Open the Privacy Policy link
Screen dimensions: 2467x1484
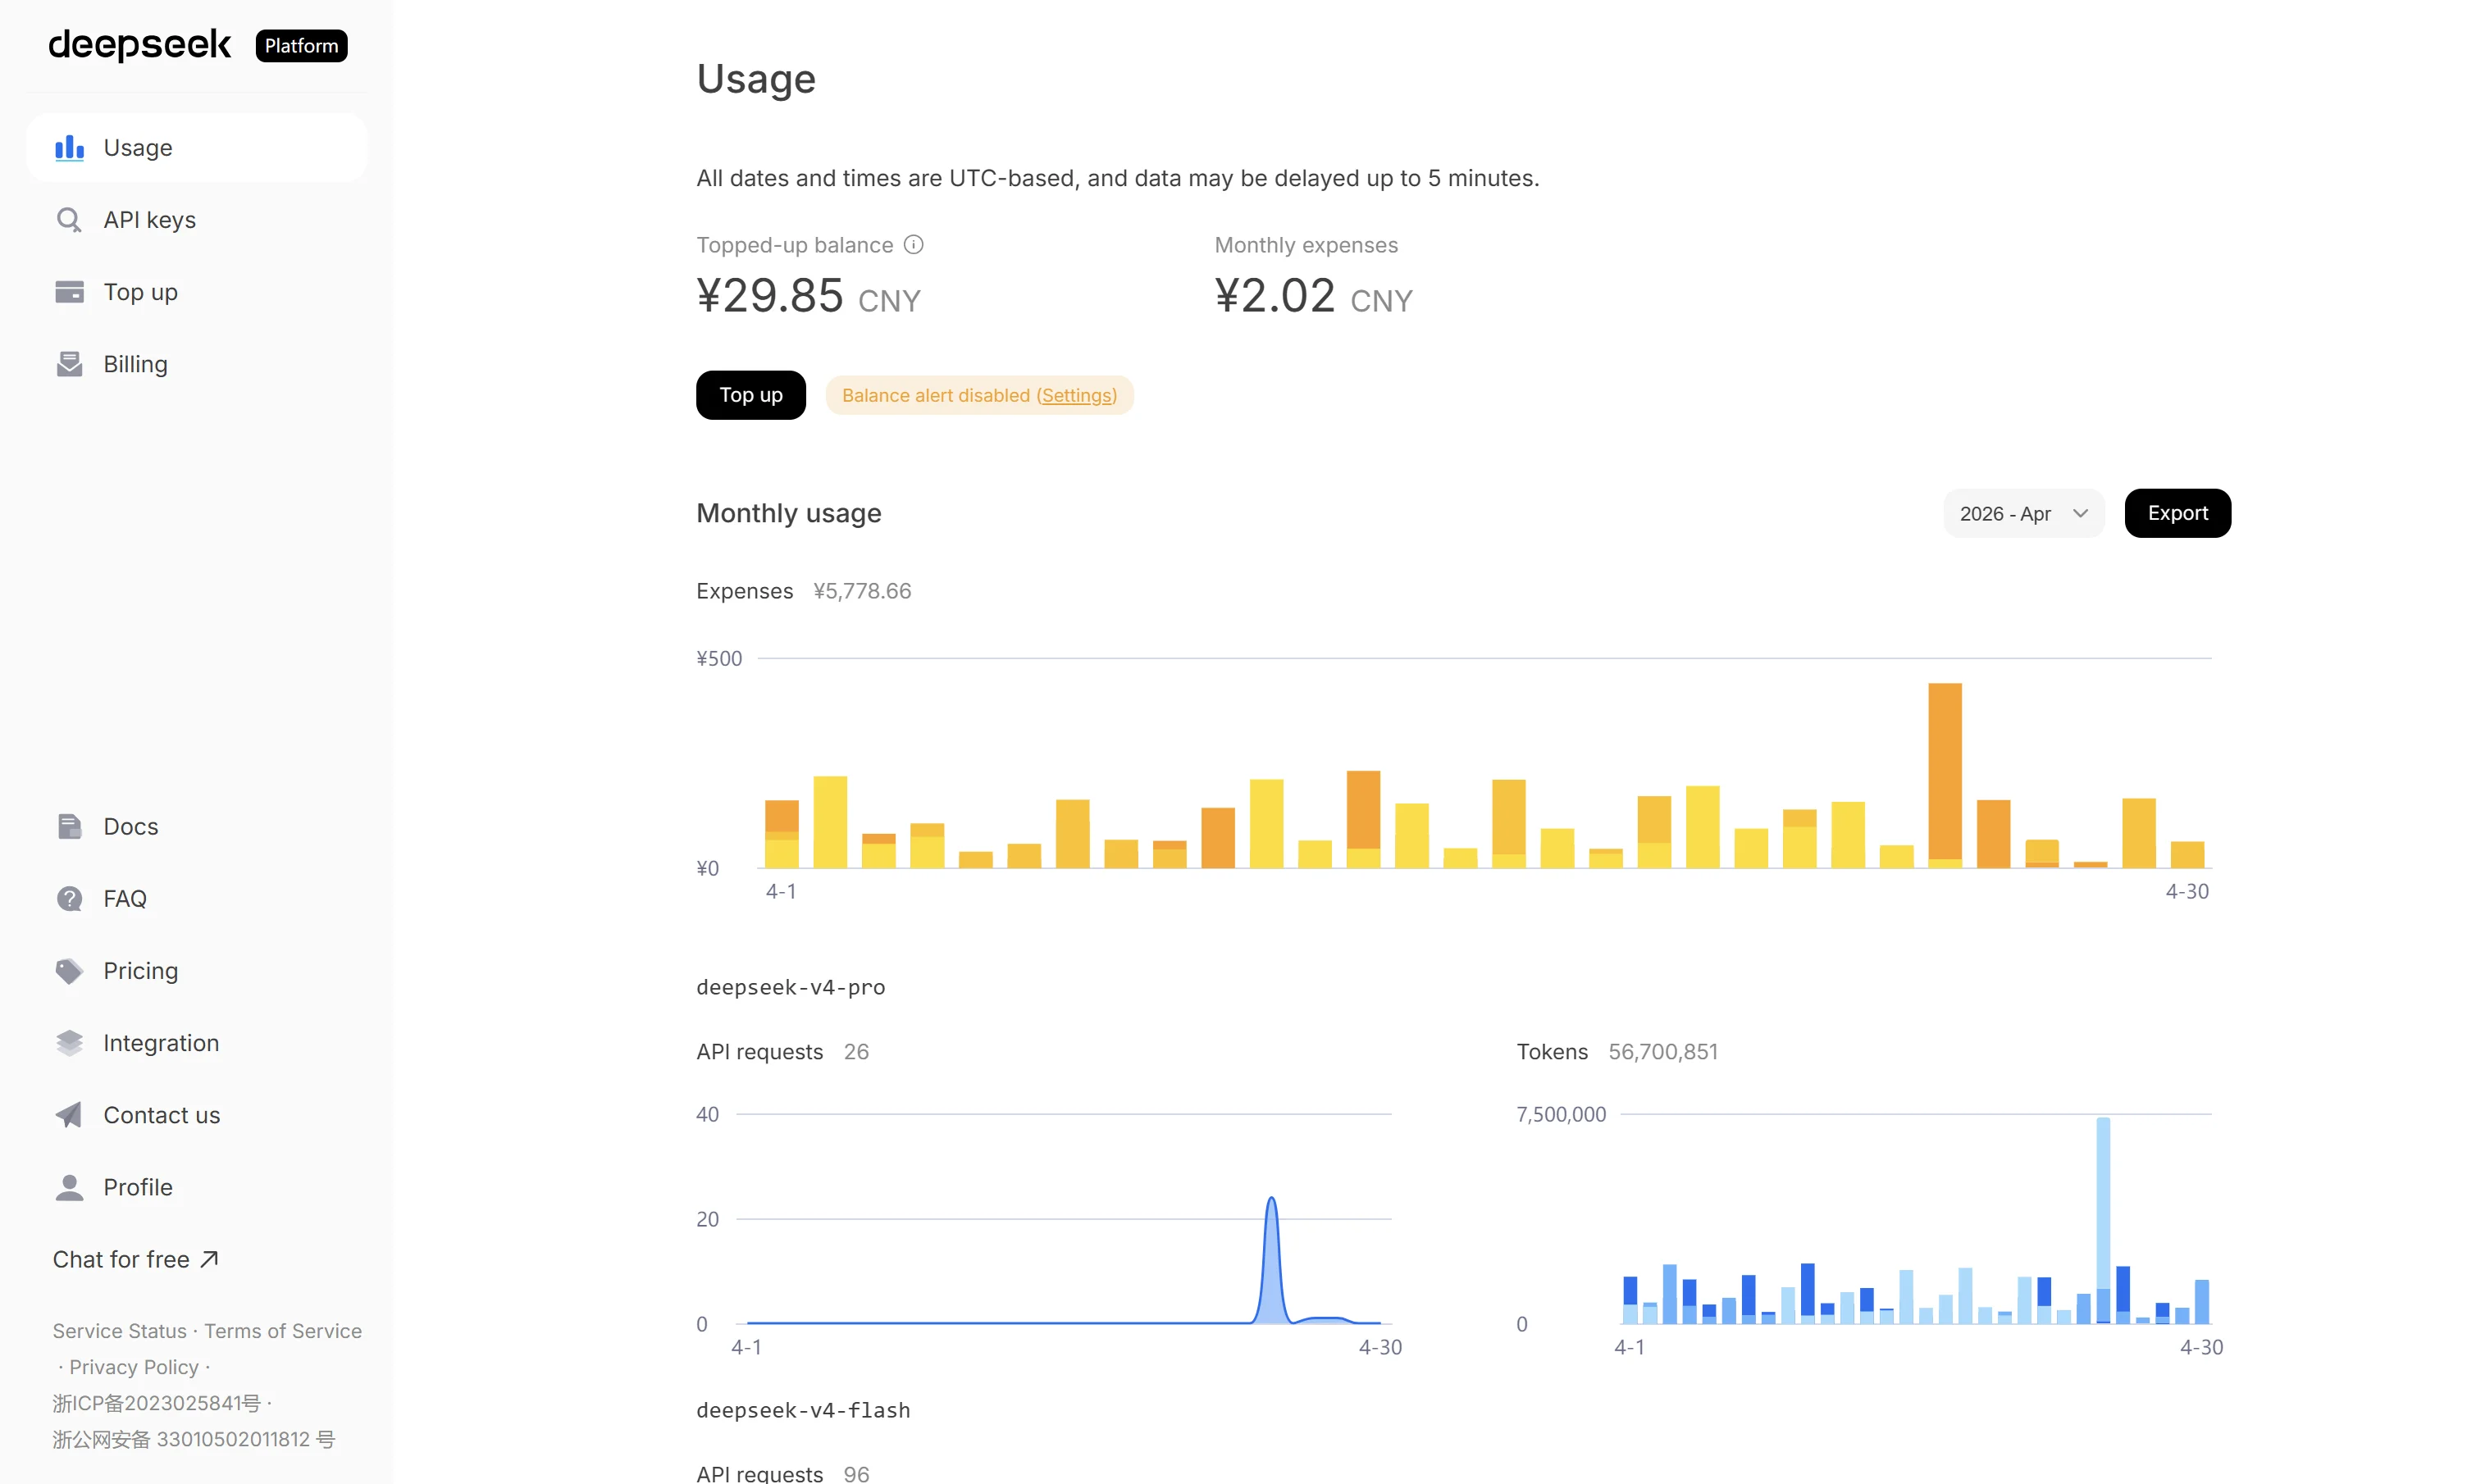click(x=134, y=1367)
